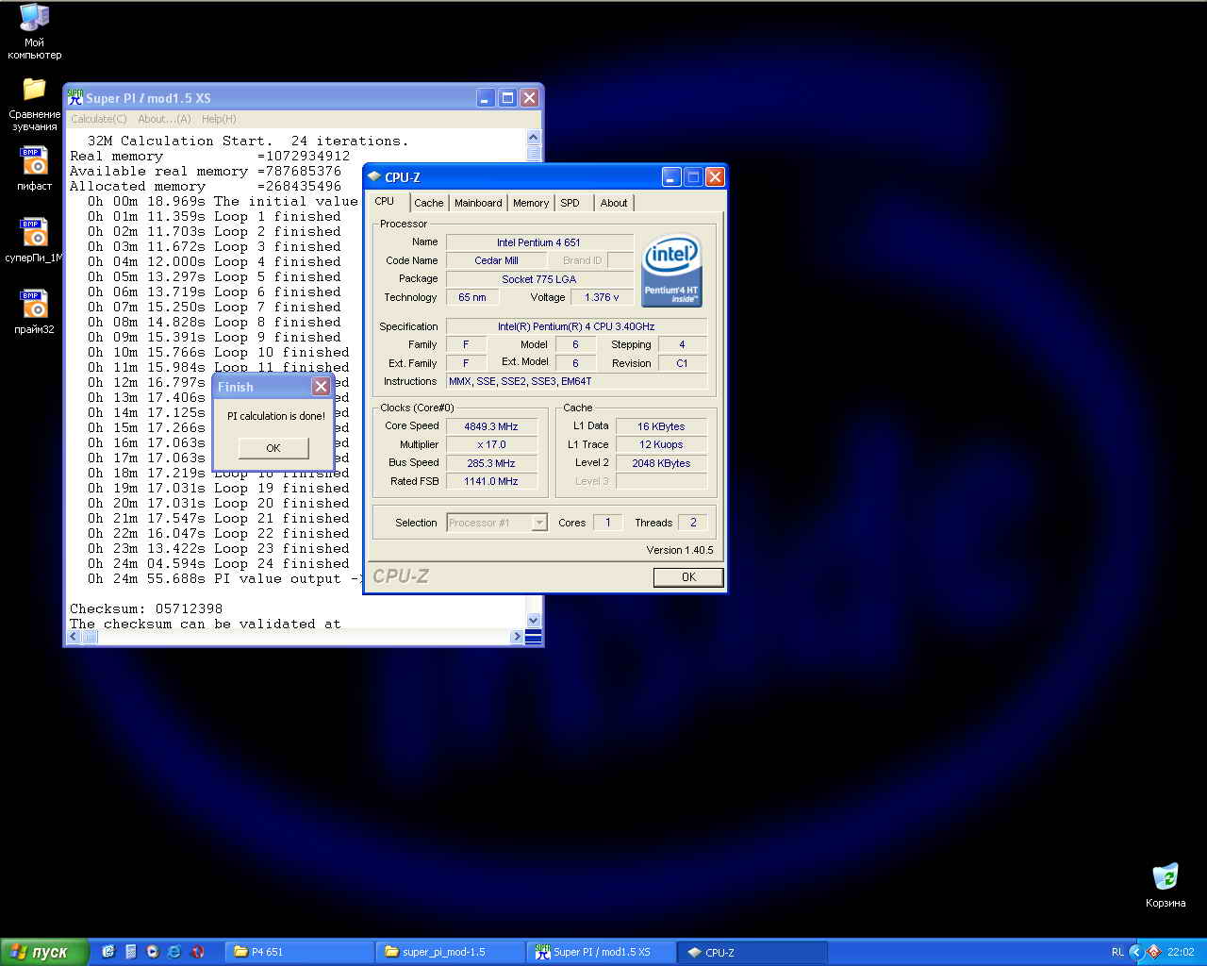Click OK in the Finish dialog

pos(273,448)
